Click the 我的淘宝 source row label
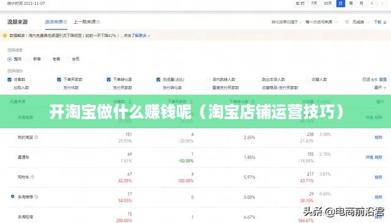Viewport: 391px width, 223px height. tap(25, 137)
